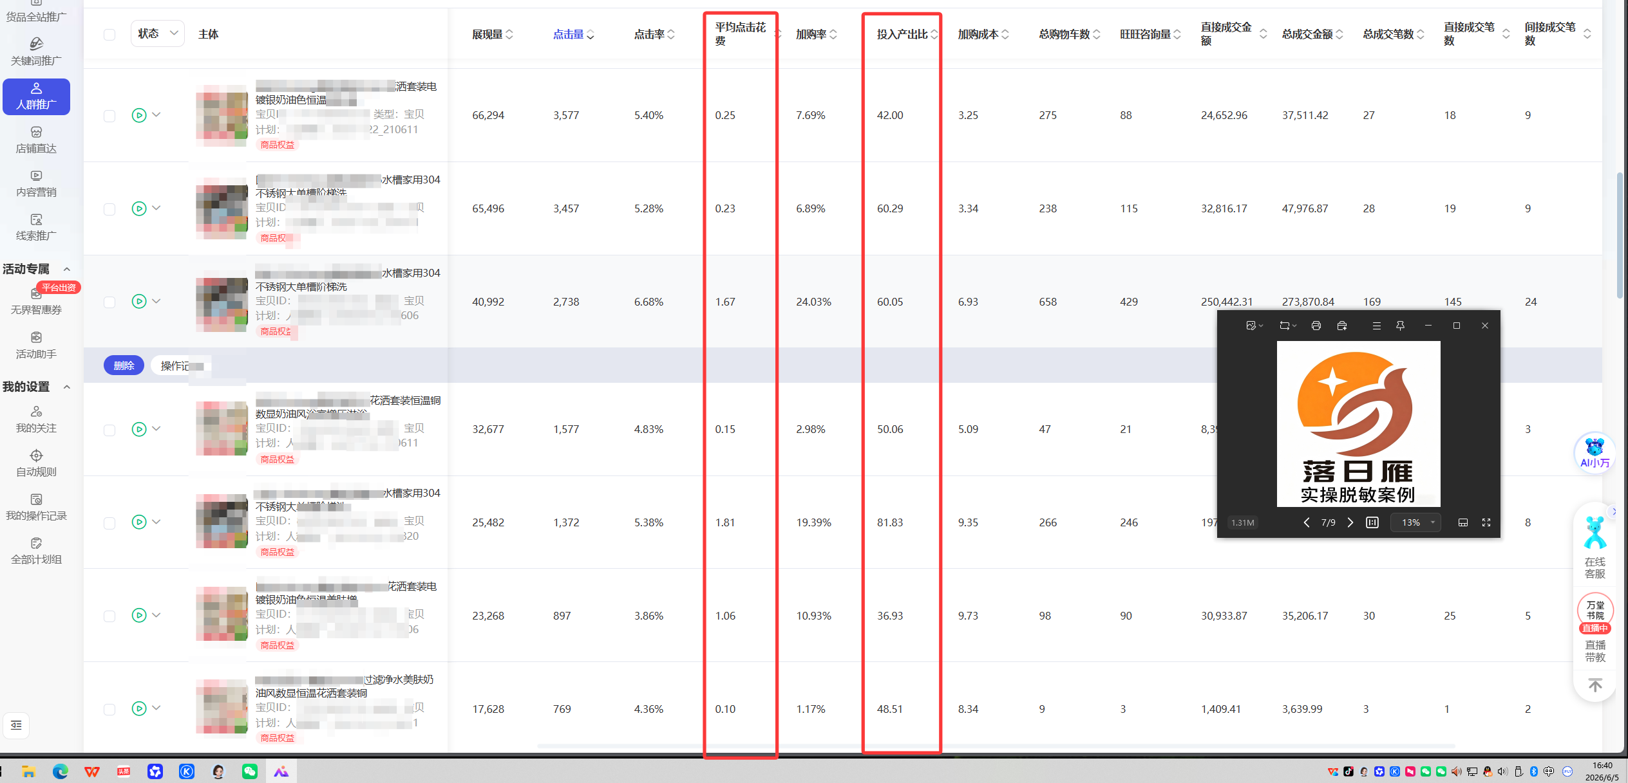The height and width of the screenshot is (783, 1628).
Task: Open the 状态 filter dropdown
Action: click(158, 33)
